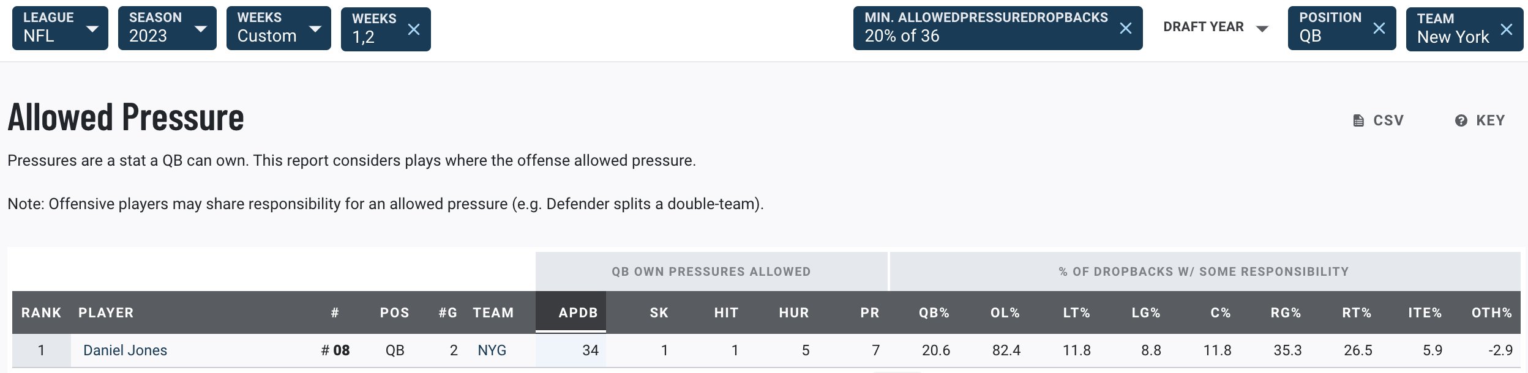1528x373 pixels.
Task: Sort by HUR column header
Action: 793,312
